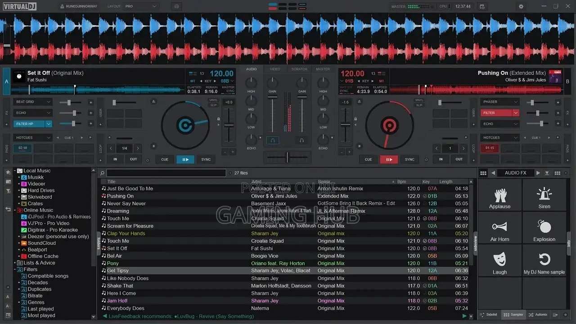Screen dimensions: 576x324
Task: Trigger My DJ Name sample pad
Action: pyautogui.click(x=544, y=261)
